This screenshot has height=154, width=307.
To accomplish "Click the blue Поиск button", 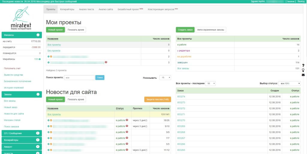I will point(100,78).
